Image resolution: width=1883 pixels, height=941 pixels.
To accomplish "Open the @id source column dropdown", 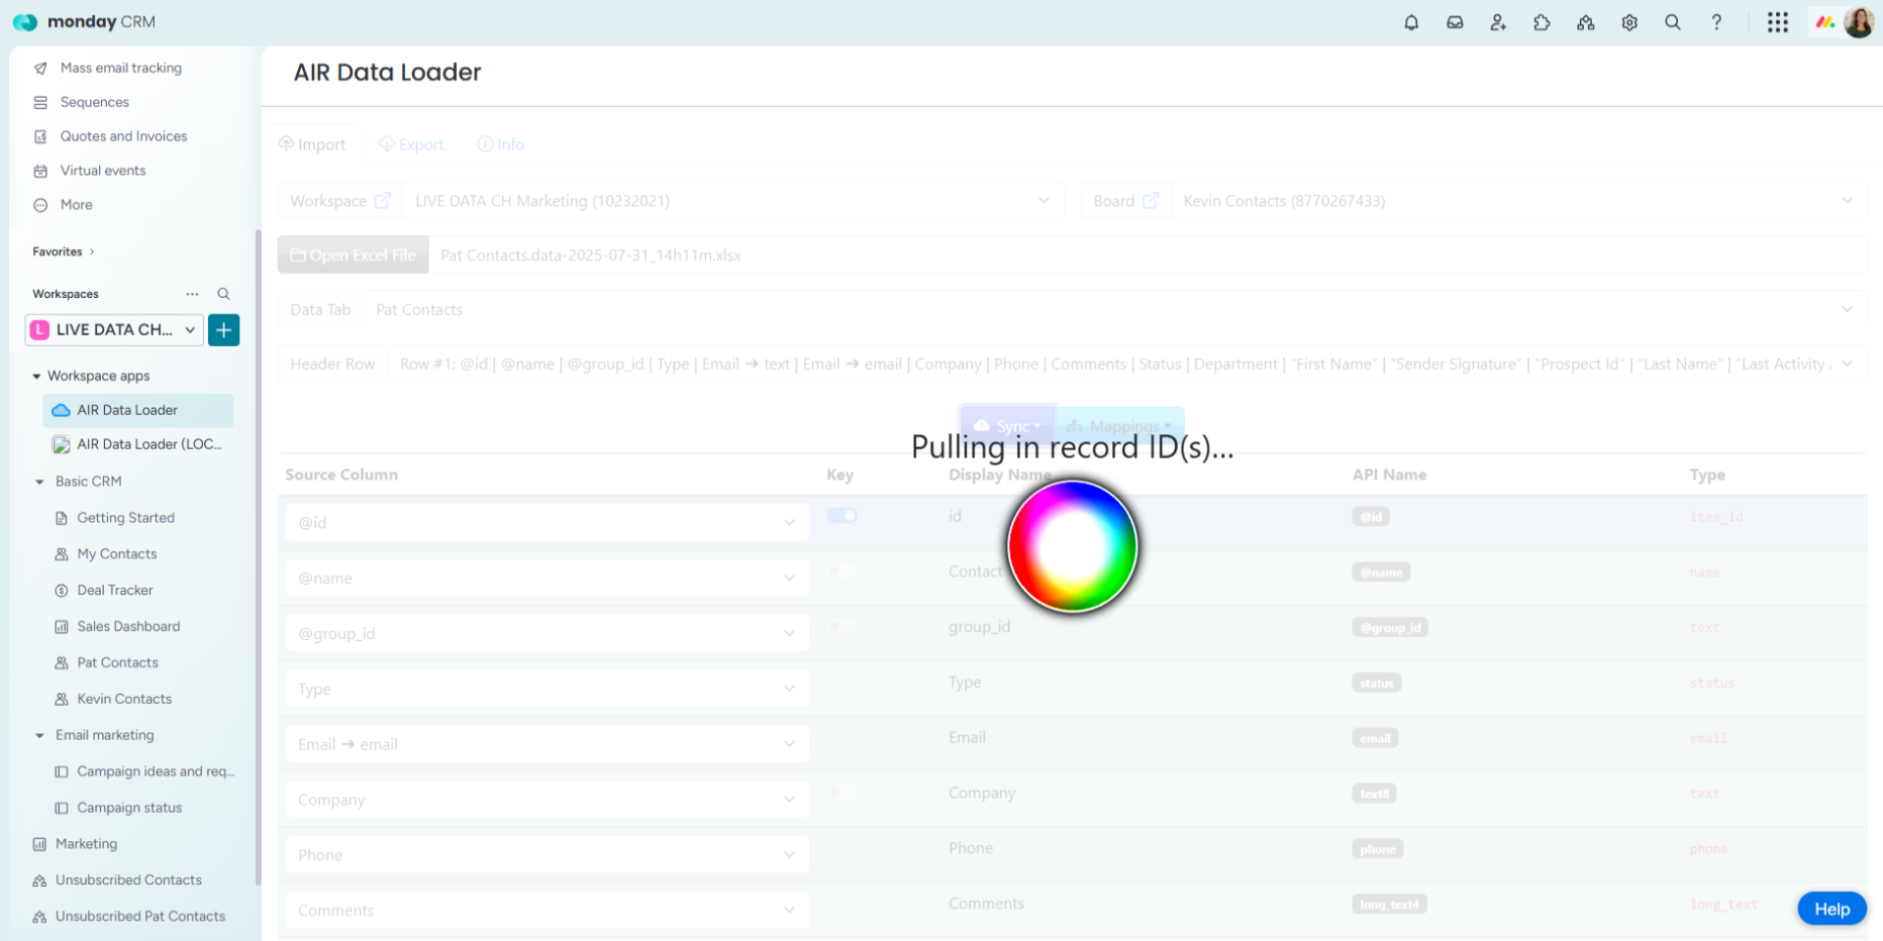I will click(x=547, y=522).
